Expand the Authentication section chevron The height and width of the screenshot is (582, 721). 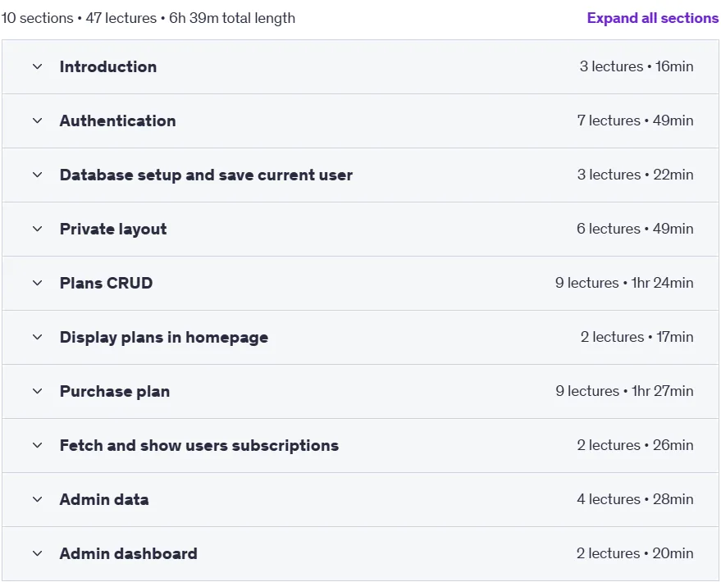(x=37, y=120)
